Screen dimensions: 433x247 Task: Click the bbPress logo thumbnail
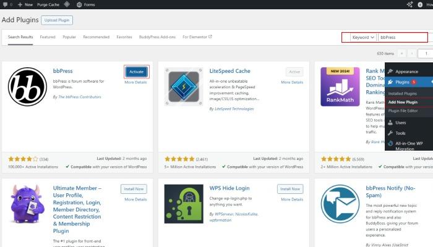tap(27, 86)
